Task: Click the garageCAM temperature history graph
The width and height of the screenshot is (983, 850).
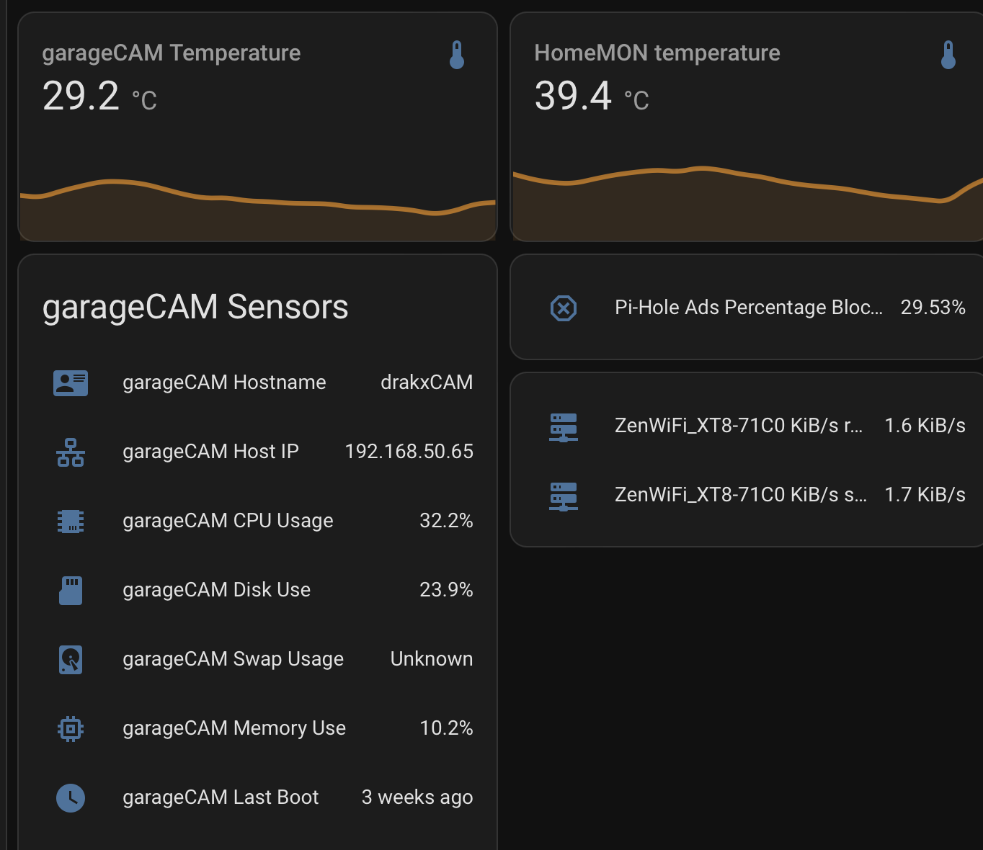Action: coord(257,209)
